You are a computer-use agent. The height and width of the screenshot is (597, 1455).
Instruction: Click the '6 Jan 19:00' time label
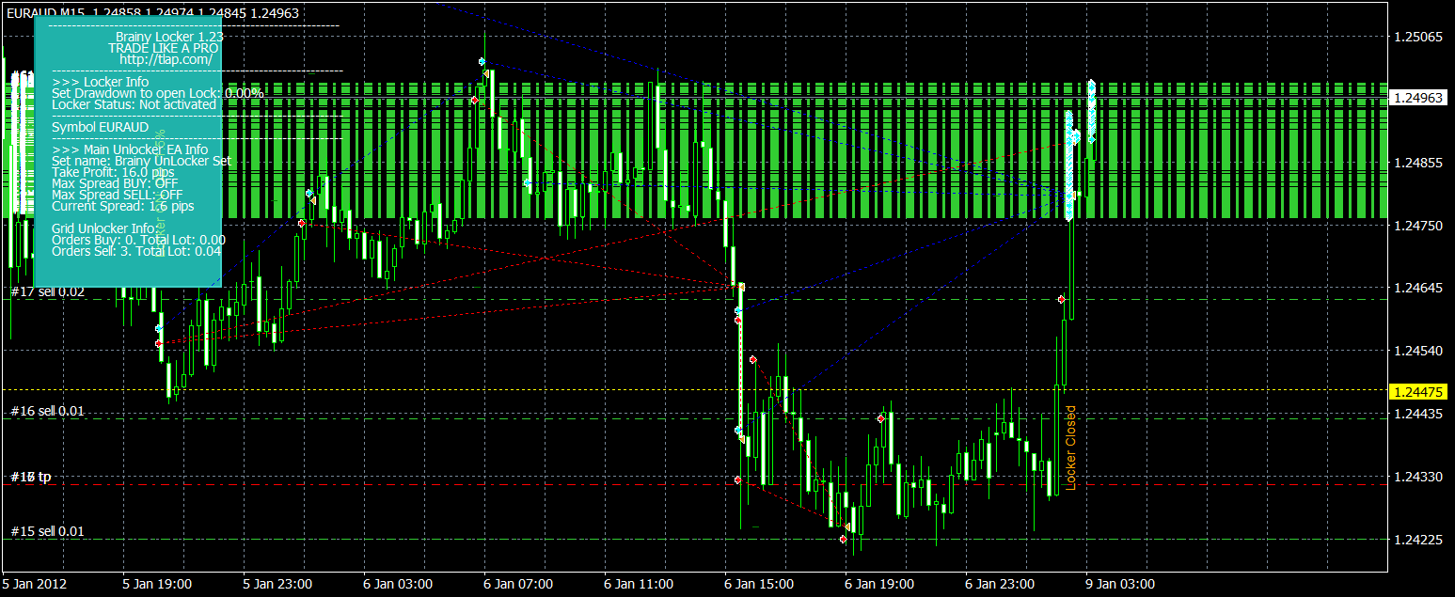[x=879, y=584]
